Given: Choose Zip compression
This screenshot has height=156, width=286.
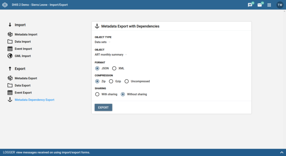Looking at the screenshot, I should coord(97,81).
